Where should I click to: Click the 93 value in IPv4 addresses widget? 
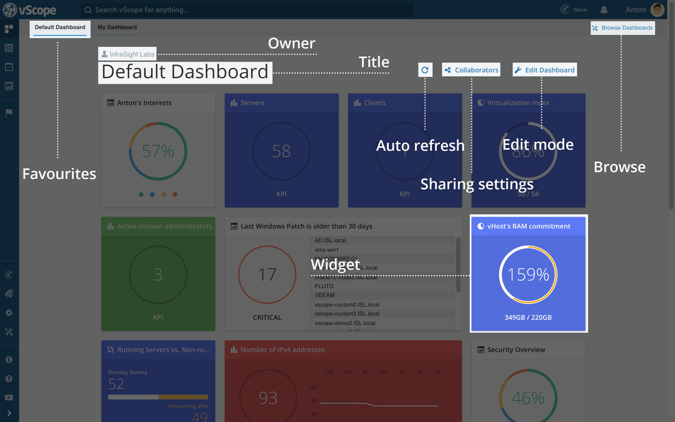coord(268,398)
